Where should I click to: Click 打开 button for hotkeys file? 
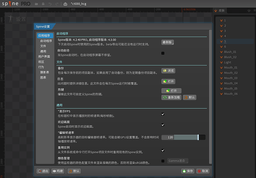pyautogui.click(x=171, y=91)
